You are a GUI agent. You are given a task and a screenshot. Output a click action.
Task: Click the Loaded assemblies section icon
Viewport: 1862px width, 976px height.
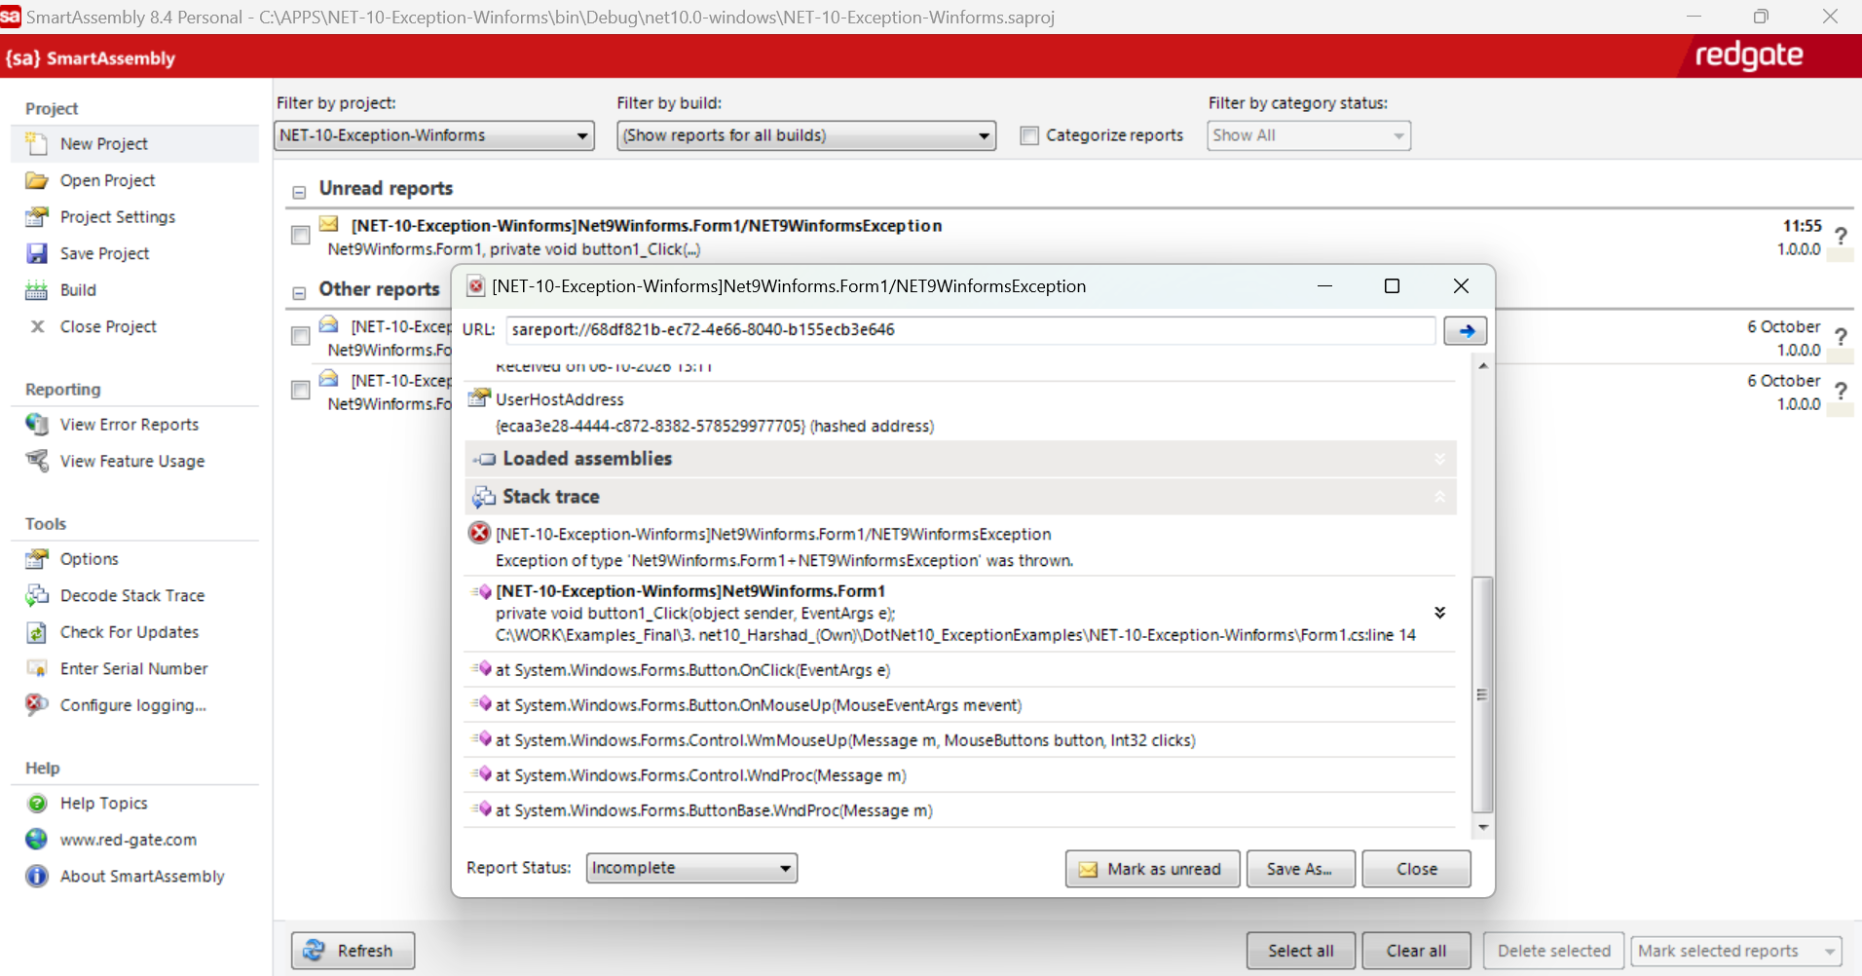coord(484,459)
